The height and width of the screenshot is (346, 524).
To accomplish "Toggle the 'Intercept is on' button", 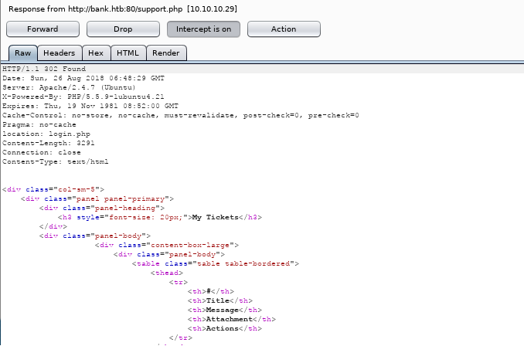I will tap(203, 29).
